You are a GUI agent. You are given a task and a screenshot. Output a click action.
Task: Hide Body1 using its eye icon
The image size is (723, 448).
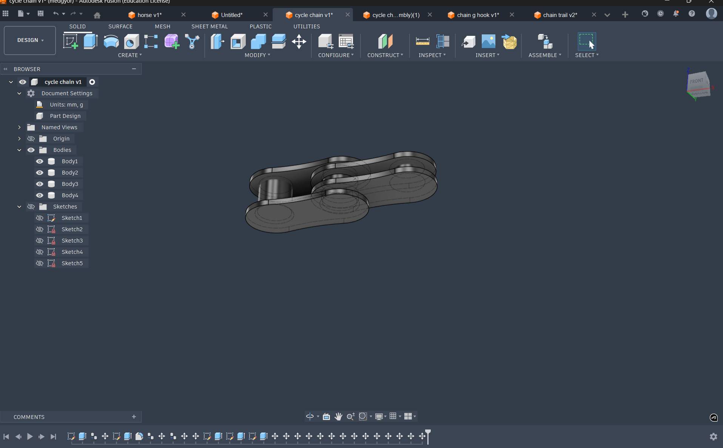pyautogui.click(x=40, y=161)
